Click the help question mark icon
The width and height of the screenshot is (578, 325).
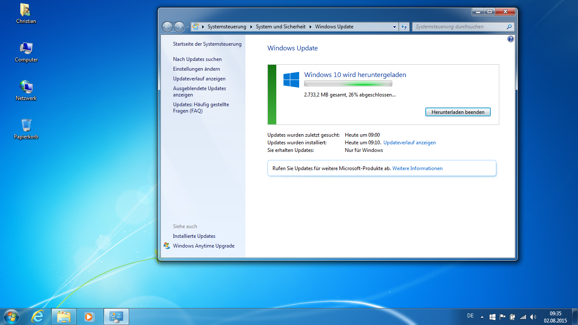click(x=510, y=39)
